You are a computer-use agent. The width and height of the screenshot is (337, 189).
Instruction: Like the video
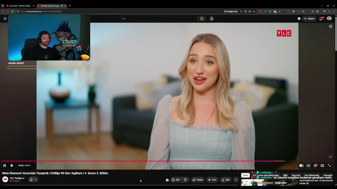click(176, 180)
